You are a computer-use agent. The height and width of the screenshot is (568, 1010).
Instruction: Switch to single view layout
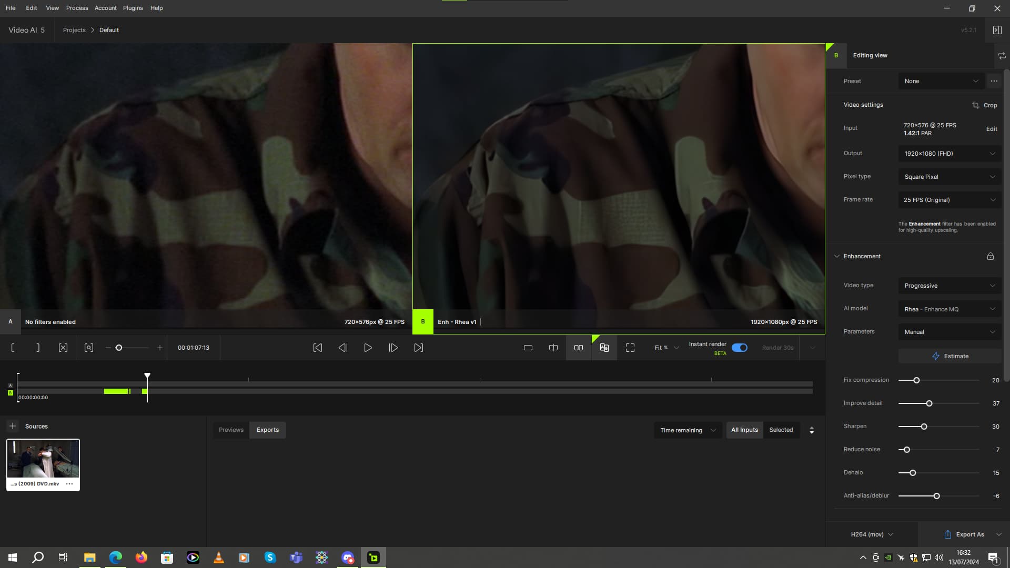[528, 348]
